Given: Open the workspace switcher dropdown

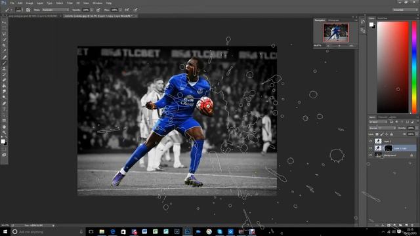Looking at the screenshot, I should click(405, 10).
